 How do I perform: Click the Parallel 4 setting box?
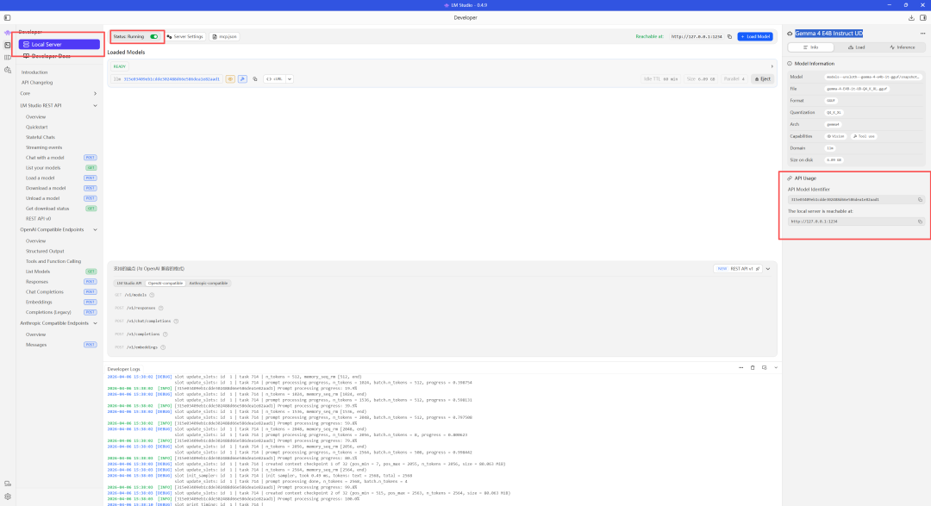[734, 79]
